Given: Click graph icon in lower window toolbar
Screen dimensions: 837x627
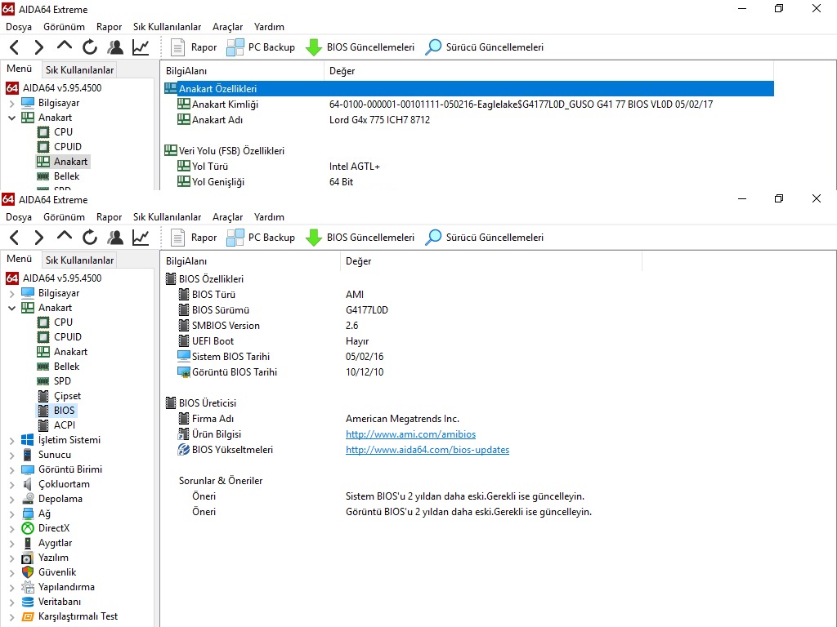Looking at the screenshot, I should point(141,238).
